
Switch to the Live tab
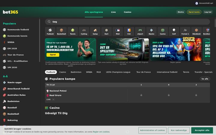click(x=113, y=12)
